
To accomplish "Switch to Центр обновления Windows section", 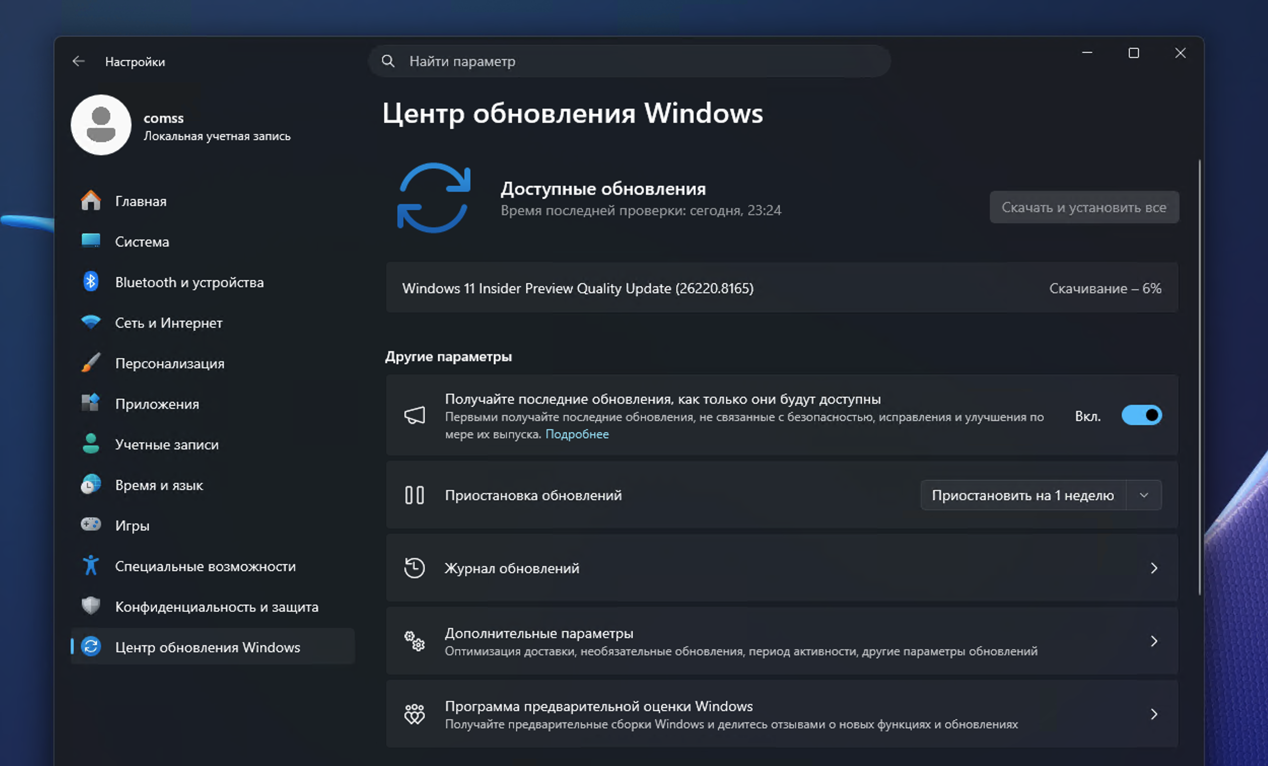I will 209,647.
